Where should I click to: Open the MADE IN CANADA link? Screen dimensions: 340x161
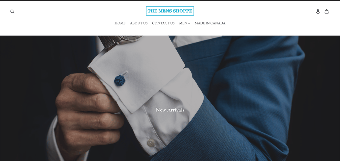210,23
